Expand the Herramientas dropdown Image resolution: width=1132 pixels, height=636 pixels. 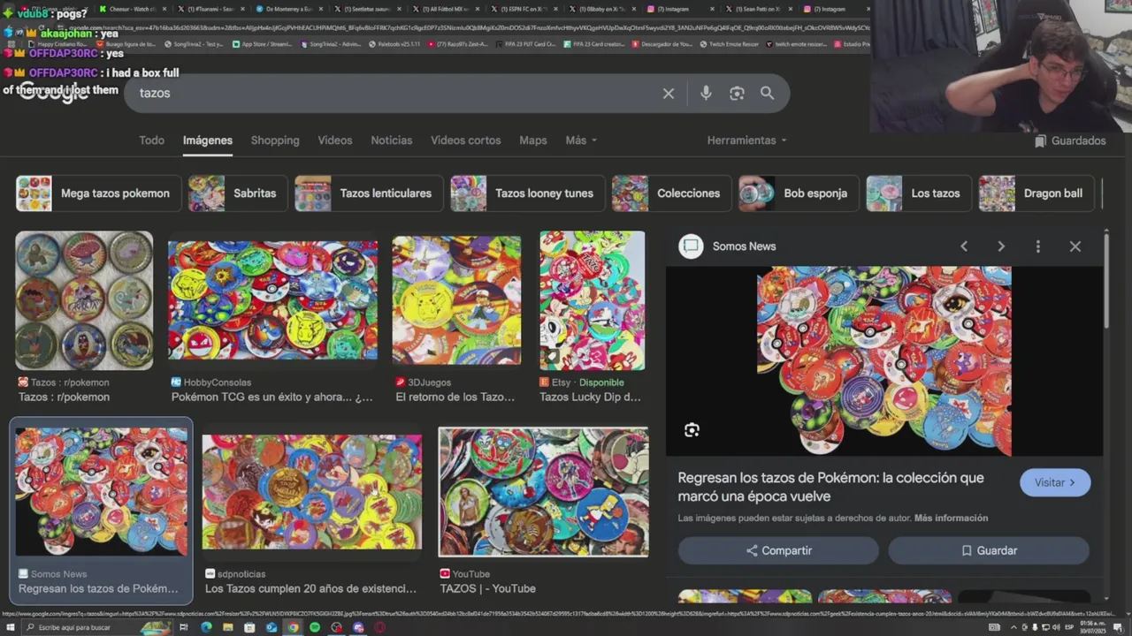point(746,140)
